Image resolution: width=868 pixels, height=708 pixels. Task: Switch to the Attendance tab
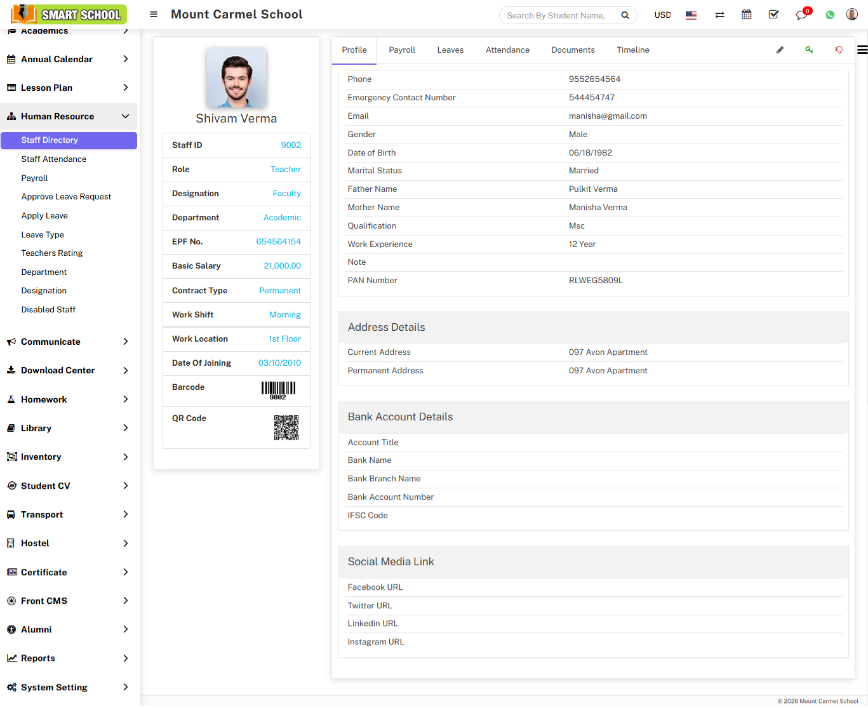pyautogui.click(x=507, y=50)
